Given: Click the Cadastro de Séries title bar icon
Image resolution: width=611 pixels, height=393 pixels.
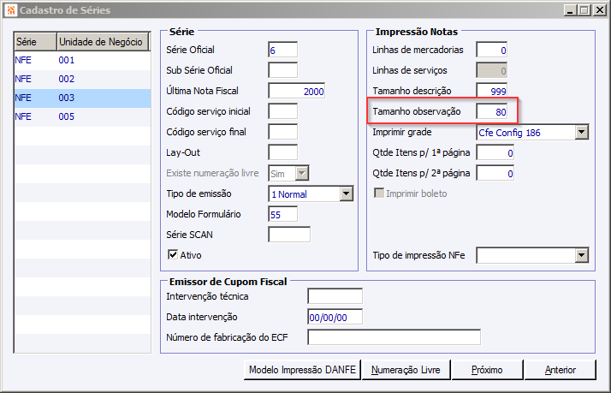Looking at the screenshot, I should coord(10,10).
